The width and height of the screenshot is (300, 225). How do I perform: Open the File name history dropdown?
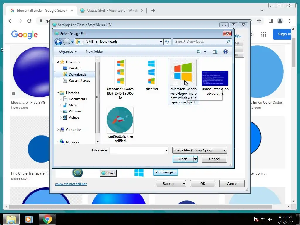click(x=166, y=151)
